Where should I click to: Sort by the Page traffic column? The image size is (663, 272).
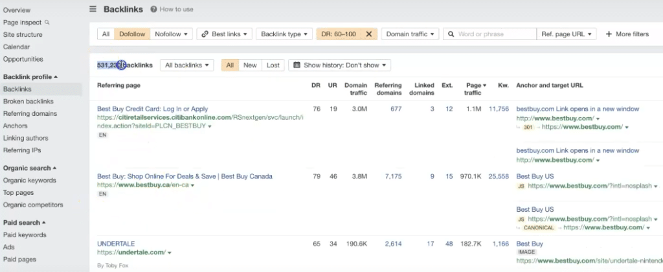coord(475,89)
